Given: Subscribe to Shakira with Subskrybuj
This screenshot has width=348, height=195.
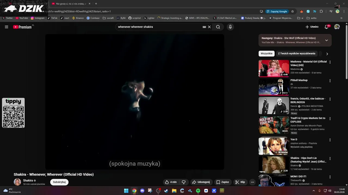Looking at the screenshot, I should point(59,182).
